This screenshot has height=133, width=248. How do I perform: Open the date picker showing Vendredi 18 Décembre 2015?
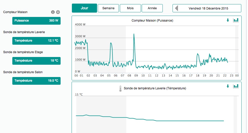point(208,8)
